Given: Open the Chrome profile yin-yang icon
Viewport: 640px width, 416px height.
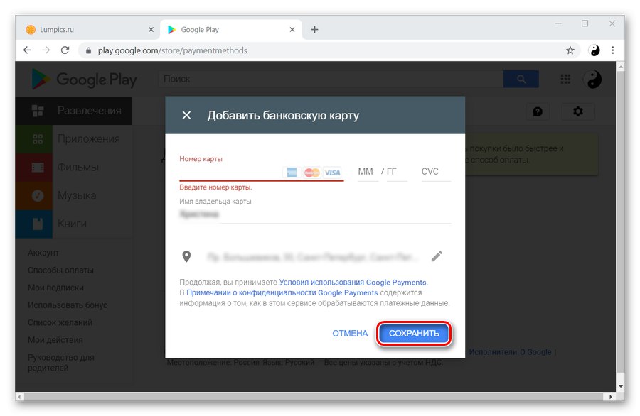Looking at the screenshot, I should click(594, 50).
